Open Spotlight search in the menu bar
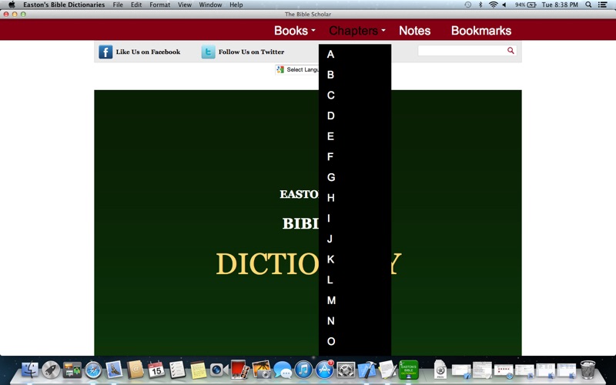The height and width of the screenshot is (385, 616). coord(588,5)
